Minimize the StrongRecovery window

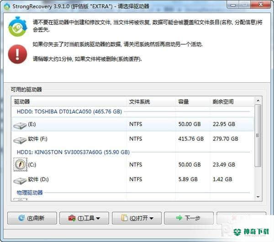coord(233,5)
